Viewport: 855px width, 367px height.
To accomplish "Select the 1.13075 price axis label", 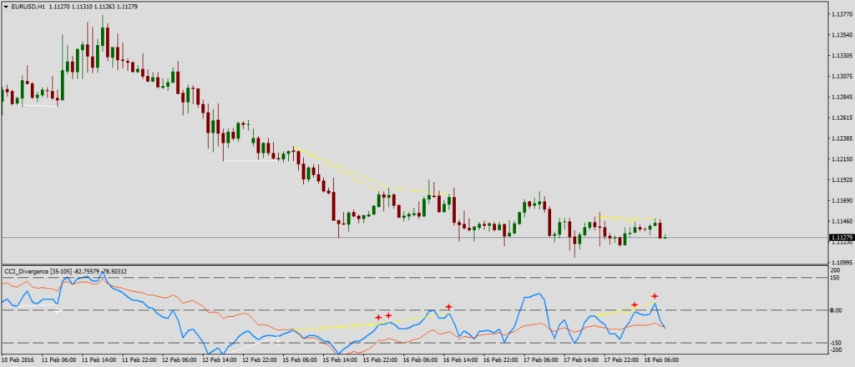I will pos(842,76).
